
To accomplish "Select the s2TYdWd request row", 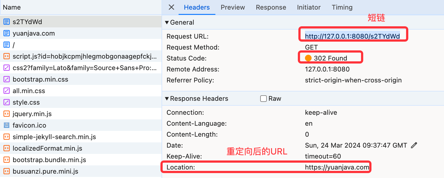I will click(x=81, y=22).
